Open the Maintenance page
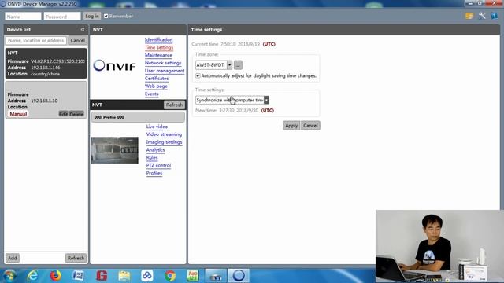 [158, 55]
